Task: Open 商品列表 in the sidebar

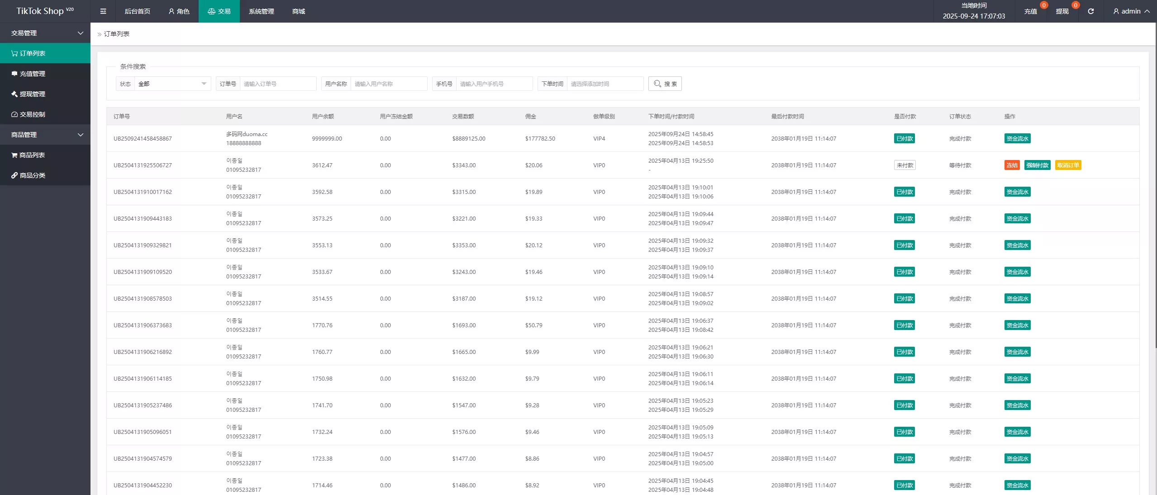Action: pyautogui.click(x=32, y=155)
